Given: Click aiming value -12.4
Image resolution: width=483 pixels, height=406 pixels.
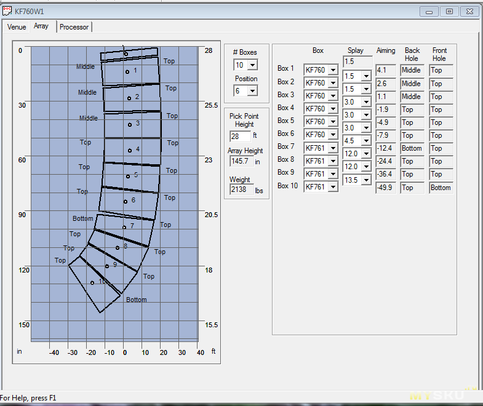Looking at the screenshot, I should point(386,148).
